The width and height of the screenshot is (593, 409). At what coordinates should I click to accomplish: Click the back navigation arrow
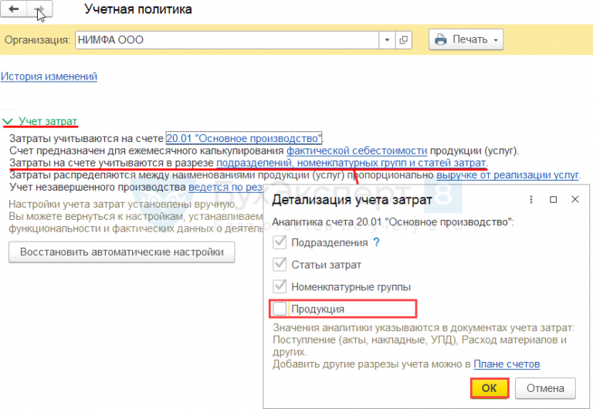(x=14, y=10)
